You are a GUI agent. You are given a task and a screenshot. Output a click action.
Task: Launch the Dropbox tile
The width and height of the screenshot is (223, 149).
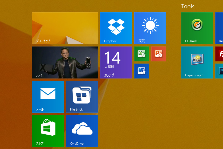tap(116, 28)
